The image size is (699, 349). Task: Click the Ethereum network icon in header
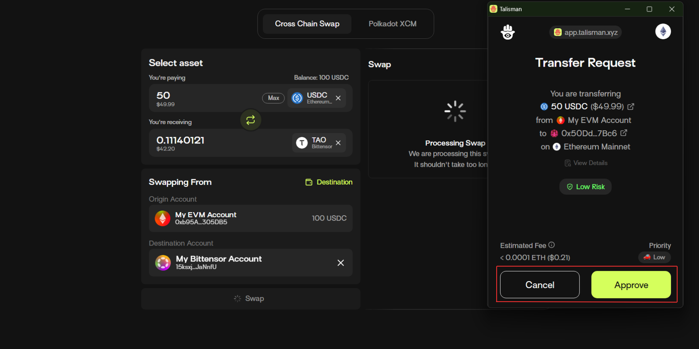coord(663,31)
